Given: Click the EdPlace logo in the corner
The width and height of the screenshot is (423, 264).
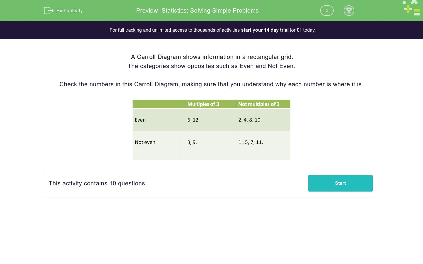Looking at the screenshot, I should point(411,8).
